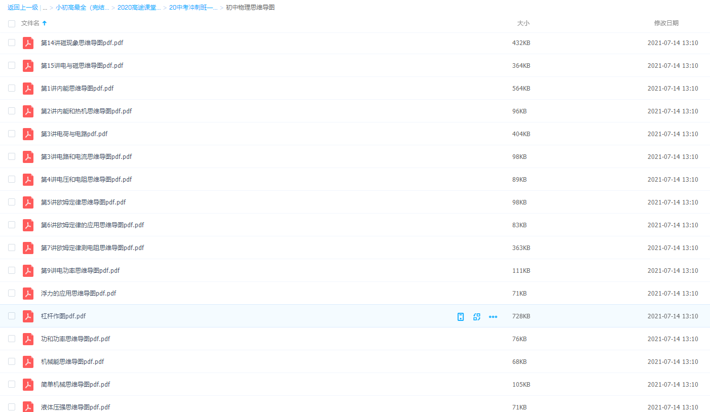Toggle sort arrow next to 文件名

45,23
